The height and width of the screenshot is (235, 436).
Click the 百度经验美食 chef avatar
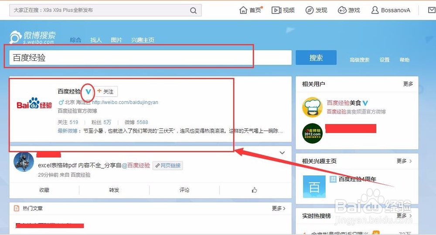coord(312,107)
